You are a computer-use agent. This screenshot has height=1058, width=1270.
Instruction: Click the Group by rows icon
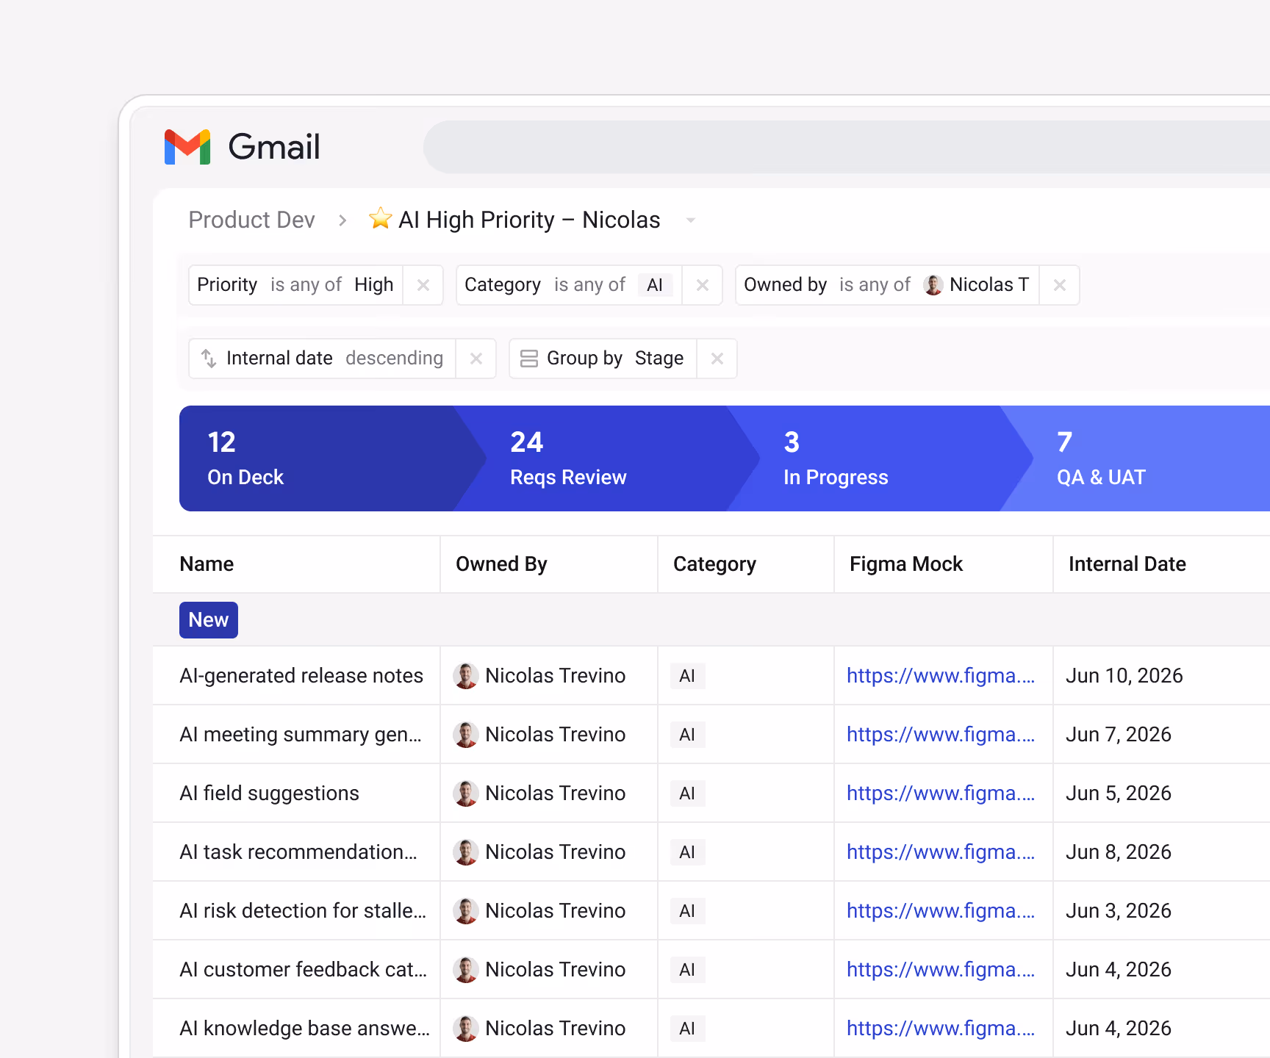click(529, 359)
